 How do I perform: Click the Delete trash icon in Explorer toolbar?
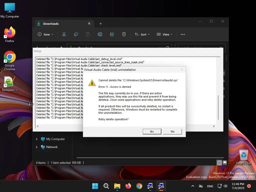[x=124, y=34]
